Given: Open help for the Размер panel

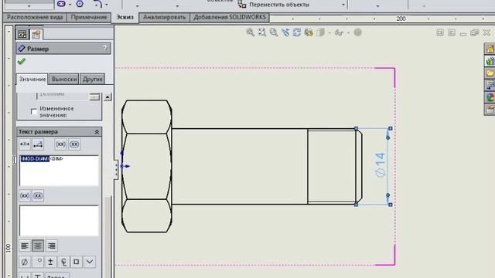Looking at the screenshot, I should 105,48.
